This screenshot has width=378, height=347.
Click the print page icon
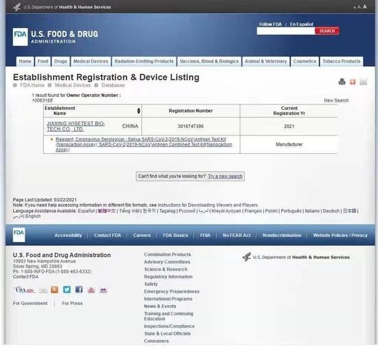pos(342,82)
